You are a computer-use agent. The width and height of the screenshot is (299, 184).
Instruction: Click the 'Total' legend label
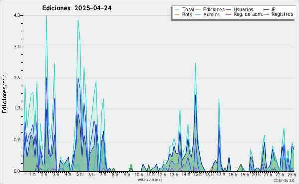pyautogui.click(x=188, y=9)
